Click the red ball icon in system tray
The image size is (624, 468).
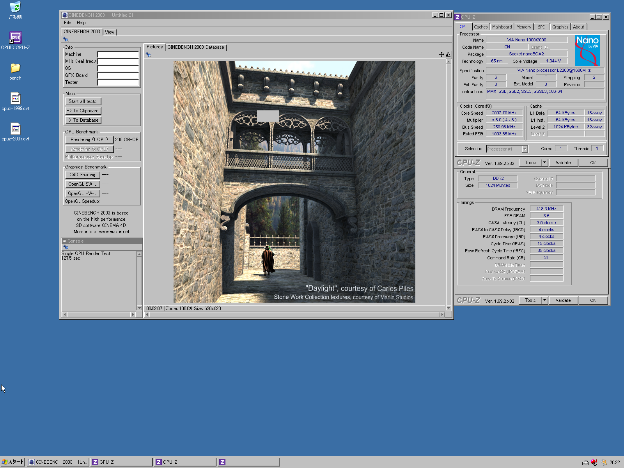tap(594, 463)
